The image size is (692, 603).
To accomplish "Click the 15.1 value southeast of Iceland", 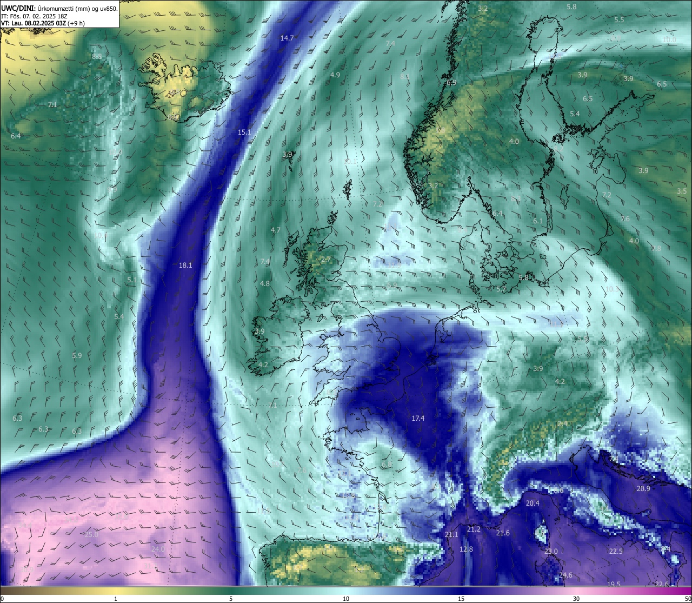I will click(244, 132).
